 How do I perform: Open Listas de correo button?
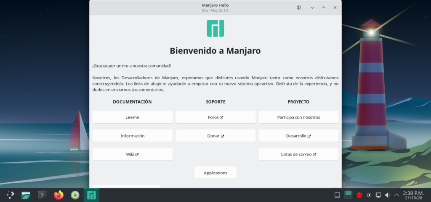click(x=298, y=154)
